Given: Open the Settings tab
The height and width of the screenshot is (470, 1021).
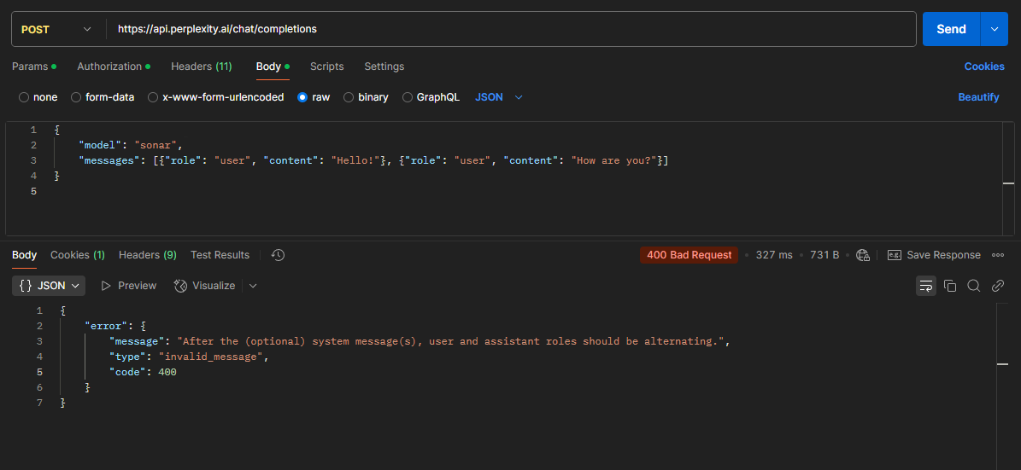Looking at the screenshot, I should click(x=384, y=67).
